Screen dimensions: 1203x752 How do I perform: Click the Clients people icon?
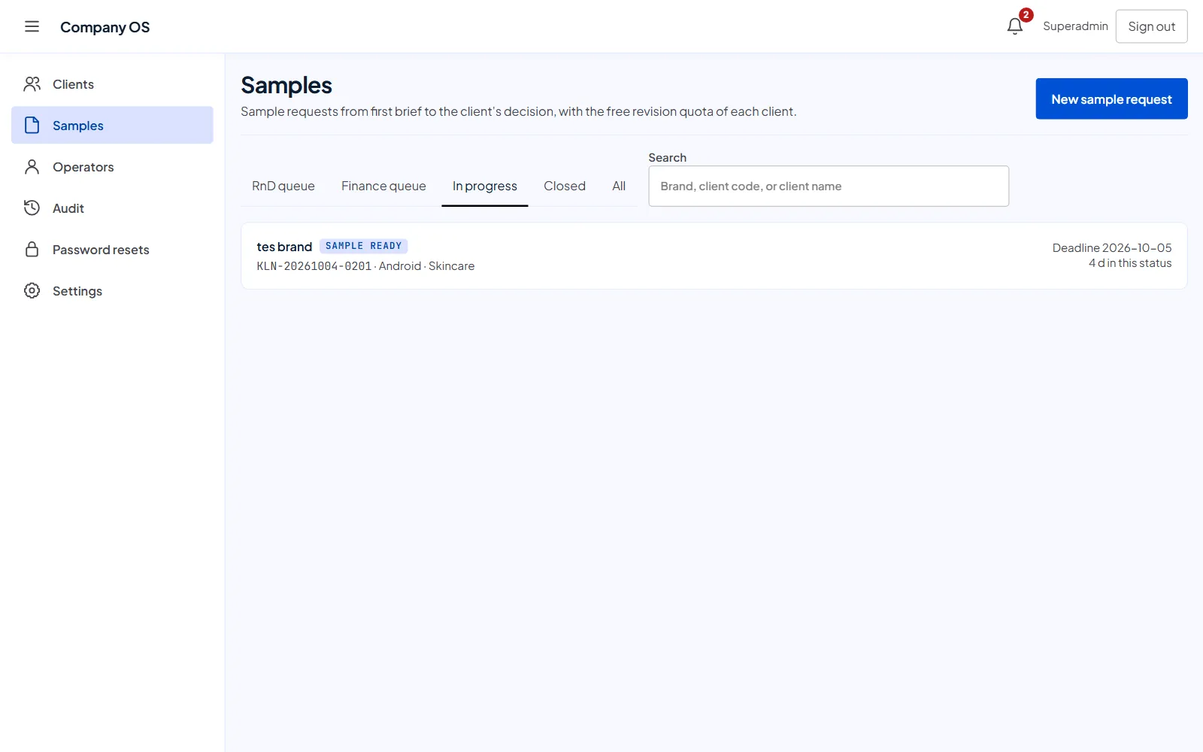32,84
